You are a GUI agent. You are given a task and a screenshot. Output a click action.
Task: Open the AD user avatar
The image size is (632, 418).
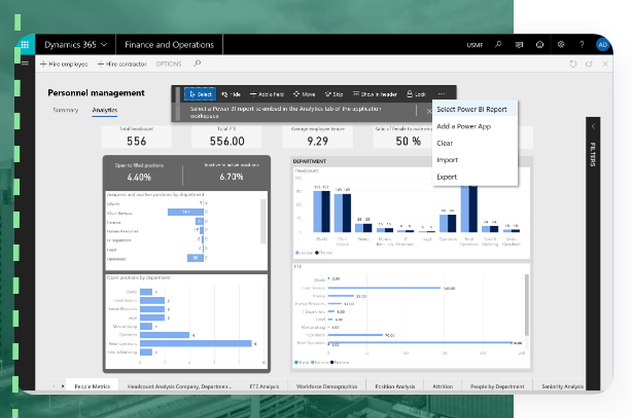[x=602, y=45]
